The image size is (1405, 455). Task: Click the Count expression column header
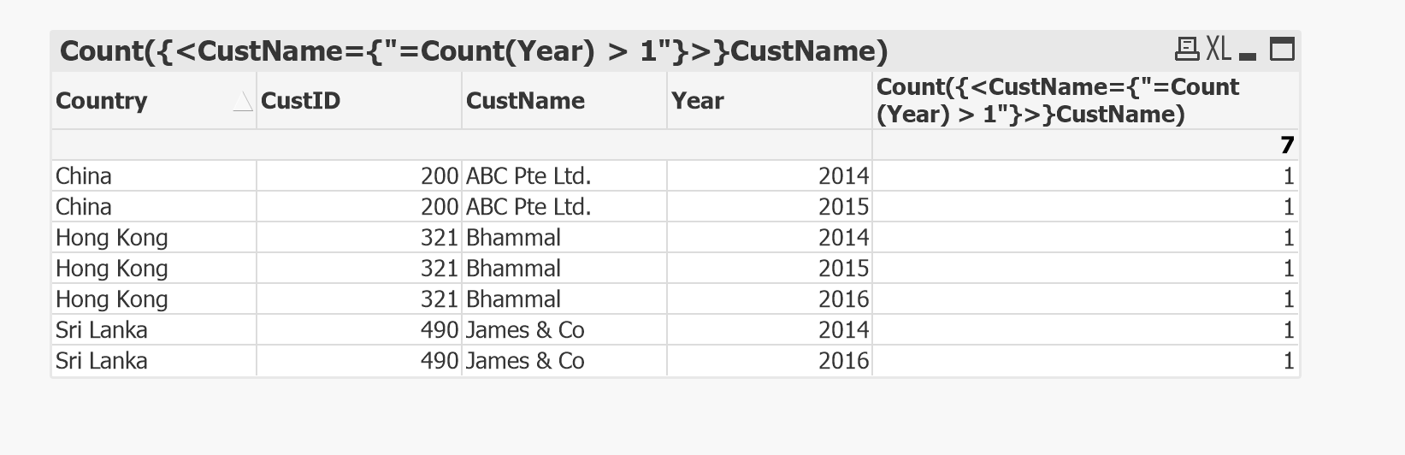1057,101
